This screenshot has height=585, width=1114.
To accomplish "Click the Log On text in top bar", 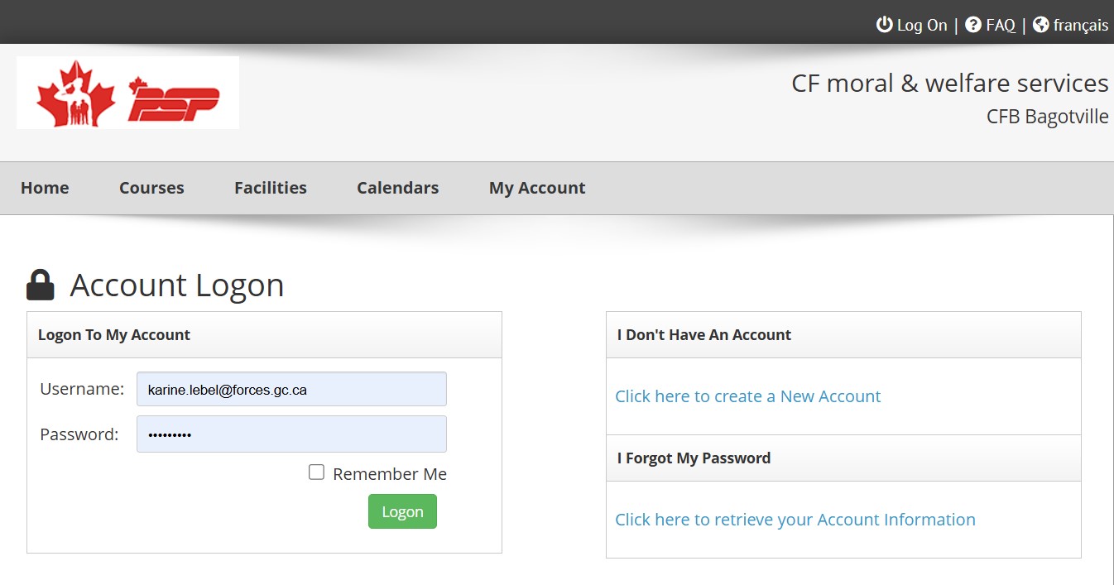I will click(922, 25).
